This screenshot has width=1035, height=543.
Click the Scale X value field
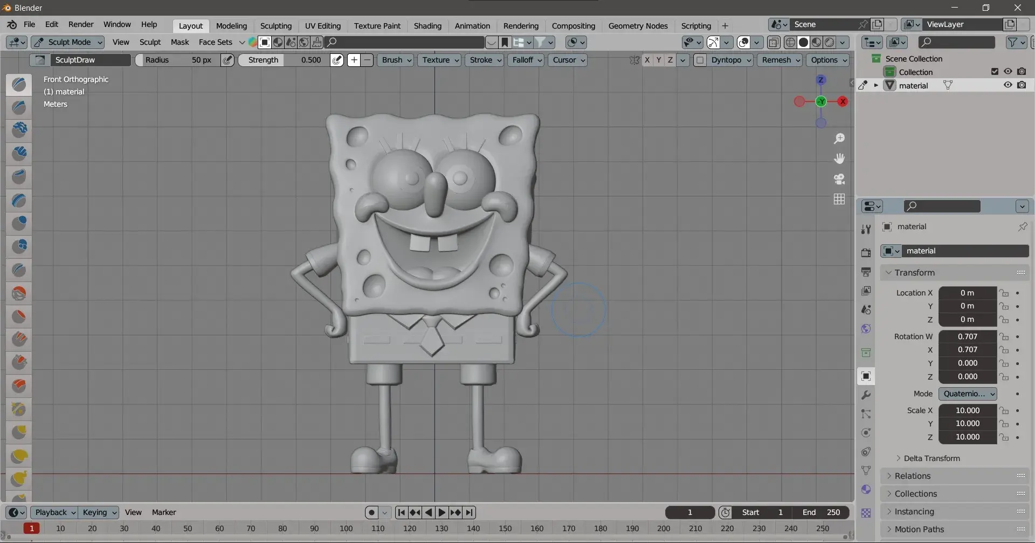coord(968,410)
